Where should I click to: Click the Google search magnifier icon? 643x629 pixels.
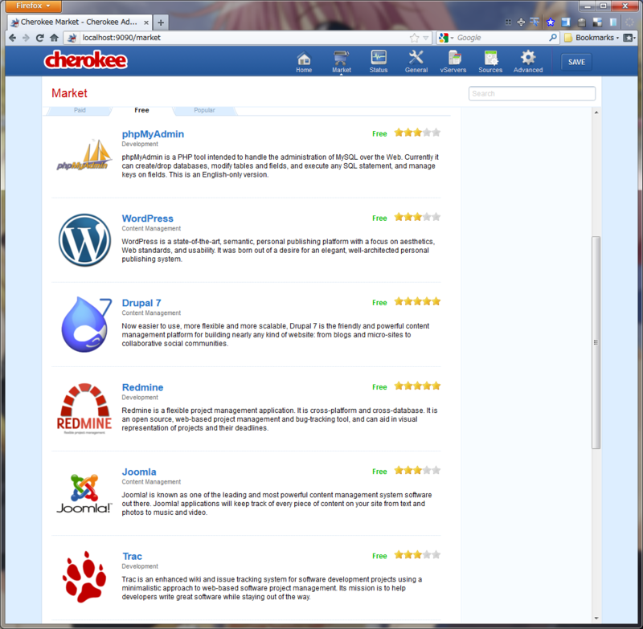tap(553, 38)
